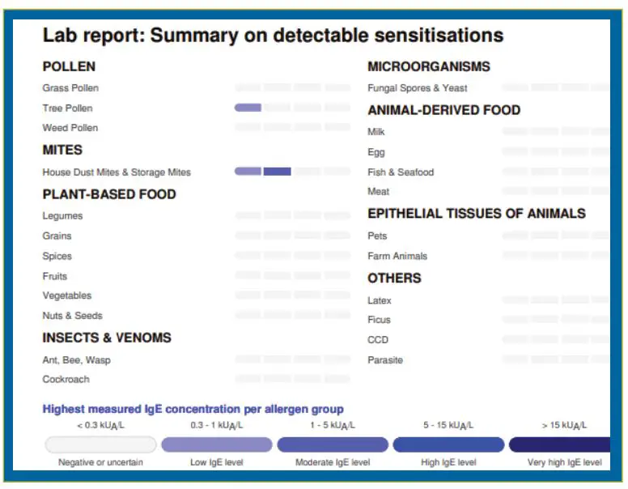Click the Lab report summary title
Image resolution: width=628 pixels, height=489 pixels.
(x=273, y=36)
